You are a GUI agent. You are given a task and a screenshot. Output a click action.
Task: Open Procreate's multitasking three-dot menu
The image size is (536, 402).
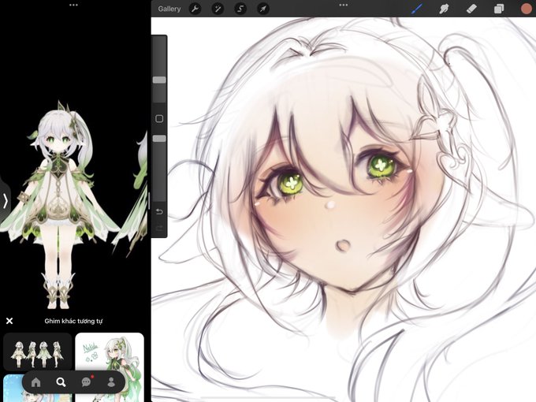click(344, 5)
